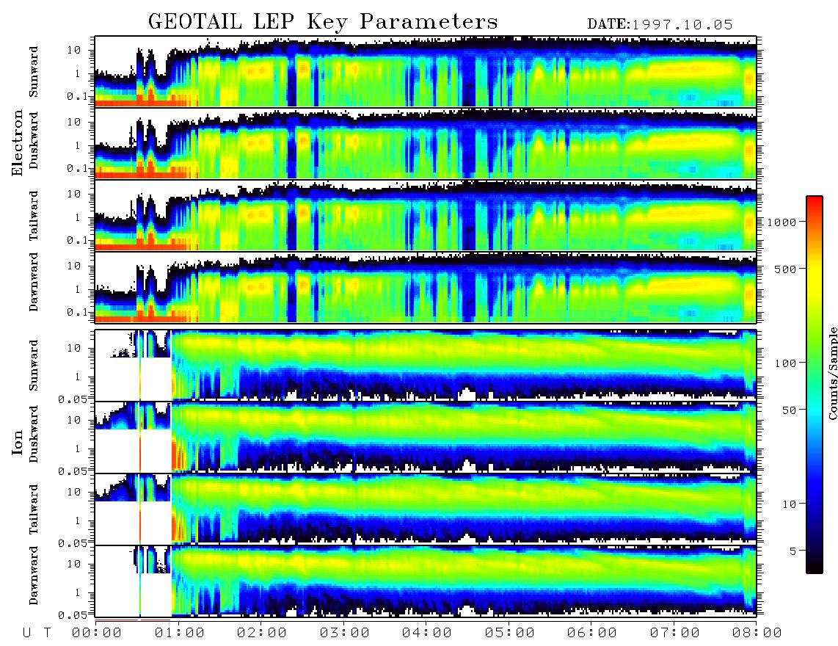Click inside the Electron Sunward spectrogram
This screenshot has height=646, width=838.
(426, 72)
